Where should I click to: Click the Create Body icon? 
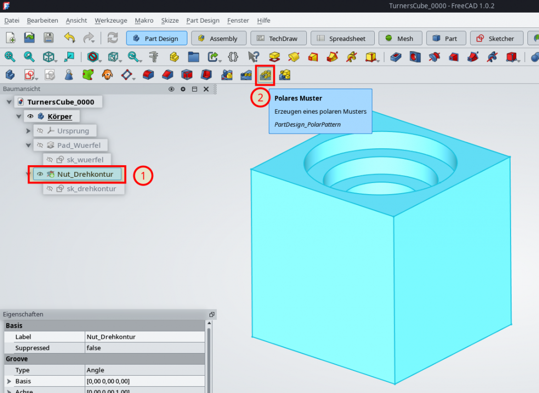coord(10,75)
